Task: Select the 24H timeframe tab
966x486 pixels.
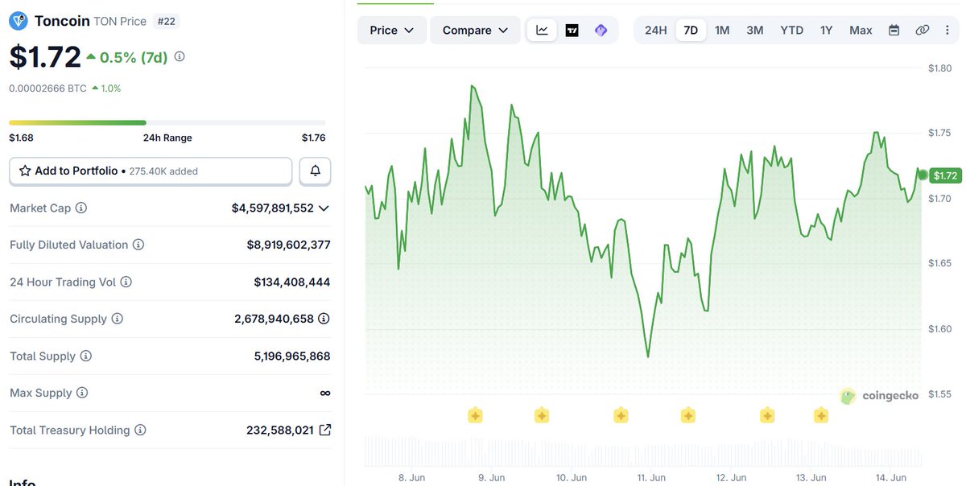Action: [655, 30]
